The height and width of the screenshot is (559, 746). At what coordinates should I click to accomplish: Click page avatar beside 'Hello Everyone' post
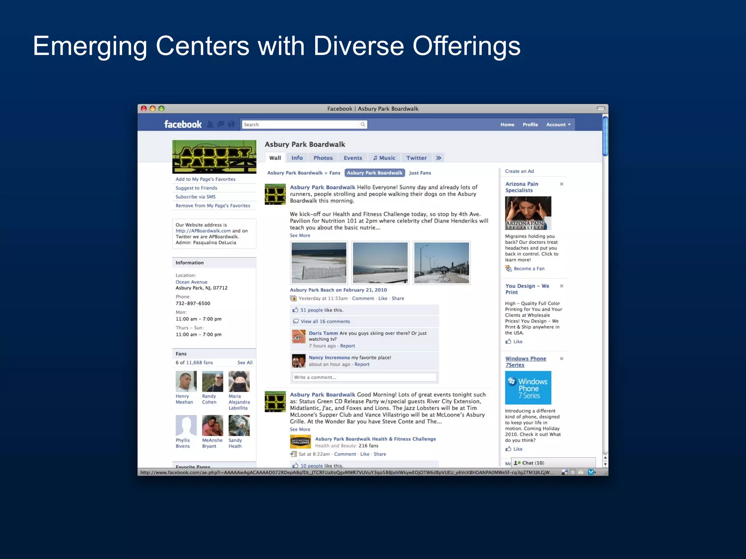point(275,194)
